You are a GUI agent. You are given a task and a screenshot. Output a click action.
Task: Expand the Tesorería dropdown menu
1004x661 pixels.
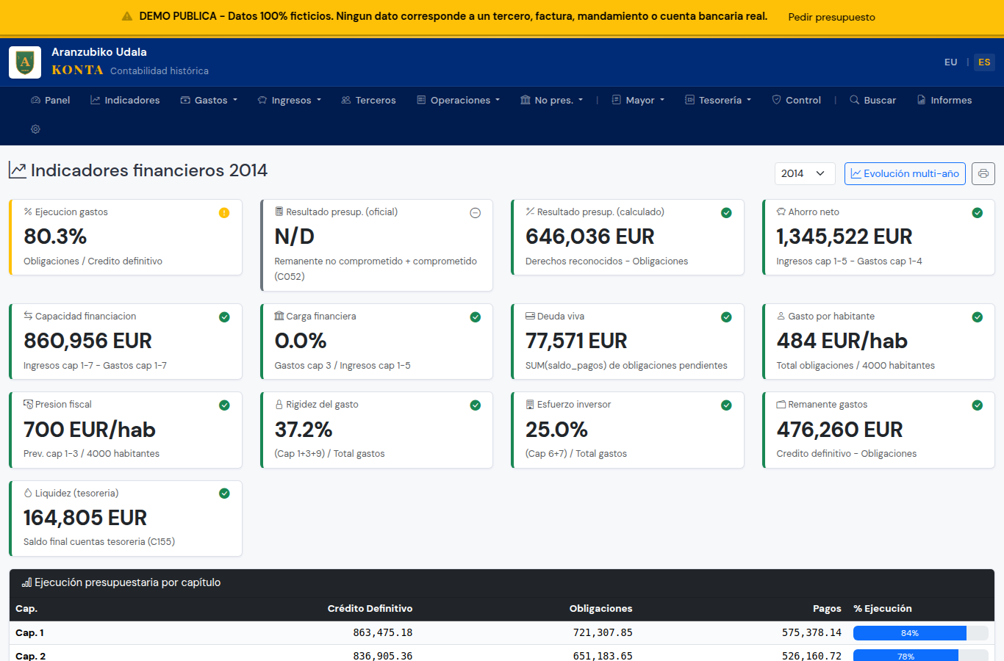(718, 101)
